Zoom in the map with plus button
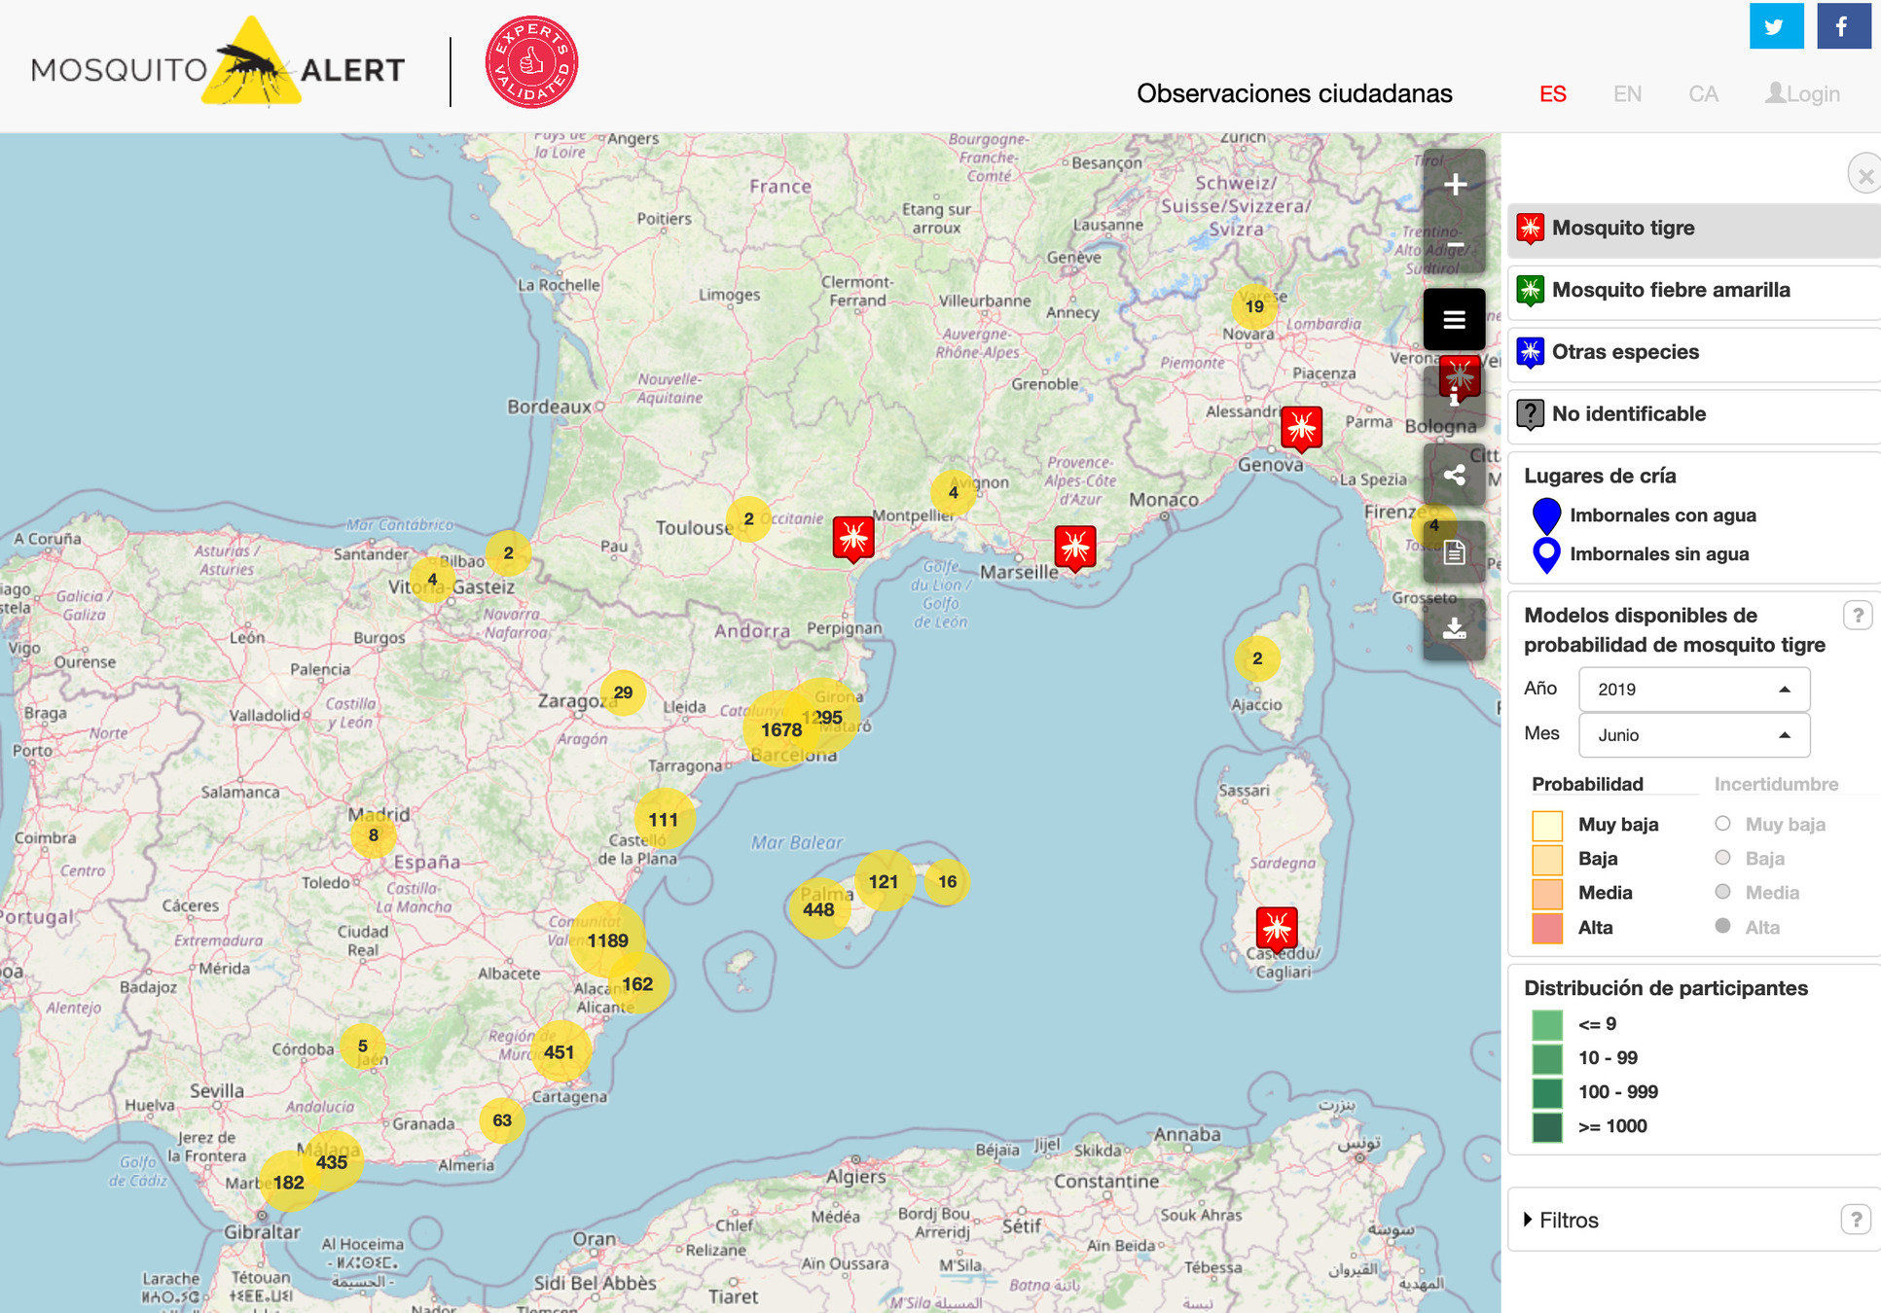Screen dimensions: 1881x1313 (x=1455, y=184)
